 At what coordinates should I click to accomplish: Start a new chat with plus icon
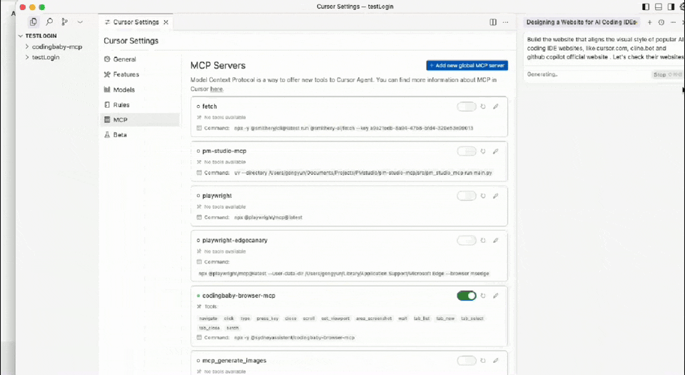point(649,22)
